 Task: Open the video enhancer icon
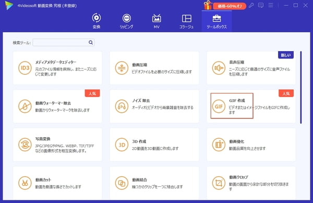coord(219,145)
